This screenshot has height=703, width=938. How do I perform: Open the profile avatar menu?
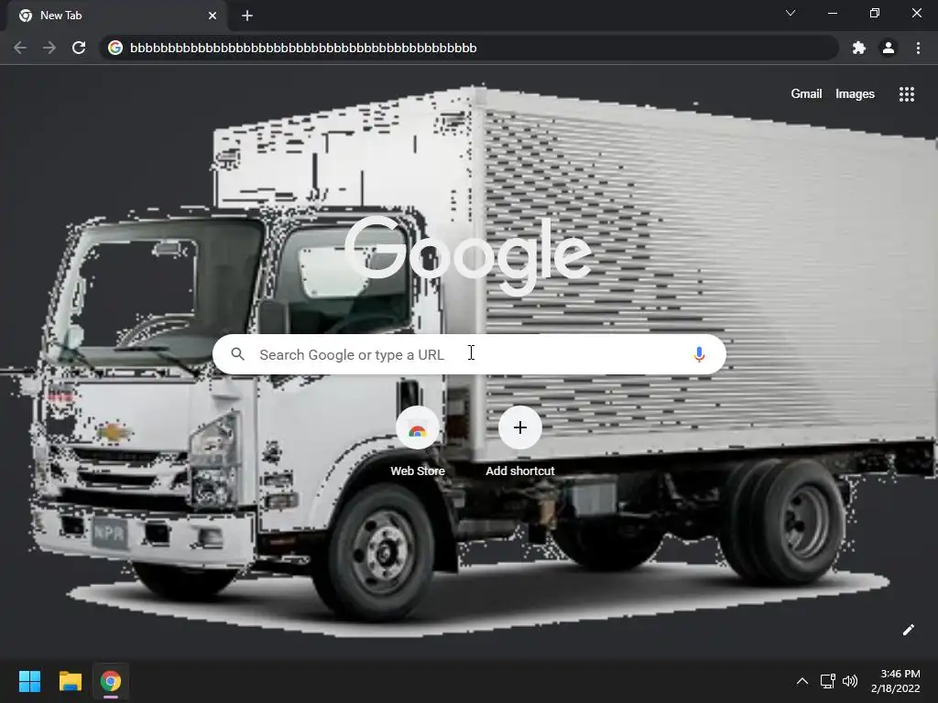pyautogui.click(x=889, y=48)
